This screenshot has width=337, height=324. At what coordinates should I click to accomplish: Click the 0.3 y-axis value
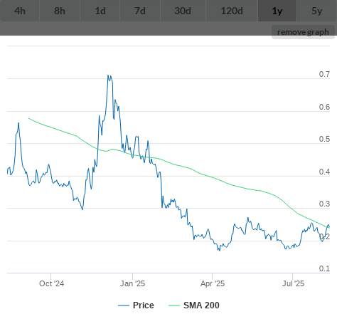(324, 204)
